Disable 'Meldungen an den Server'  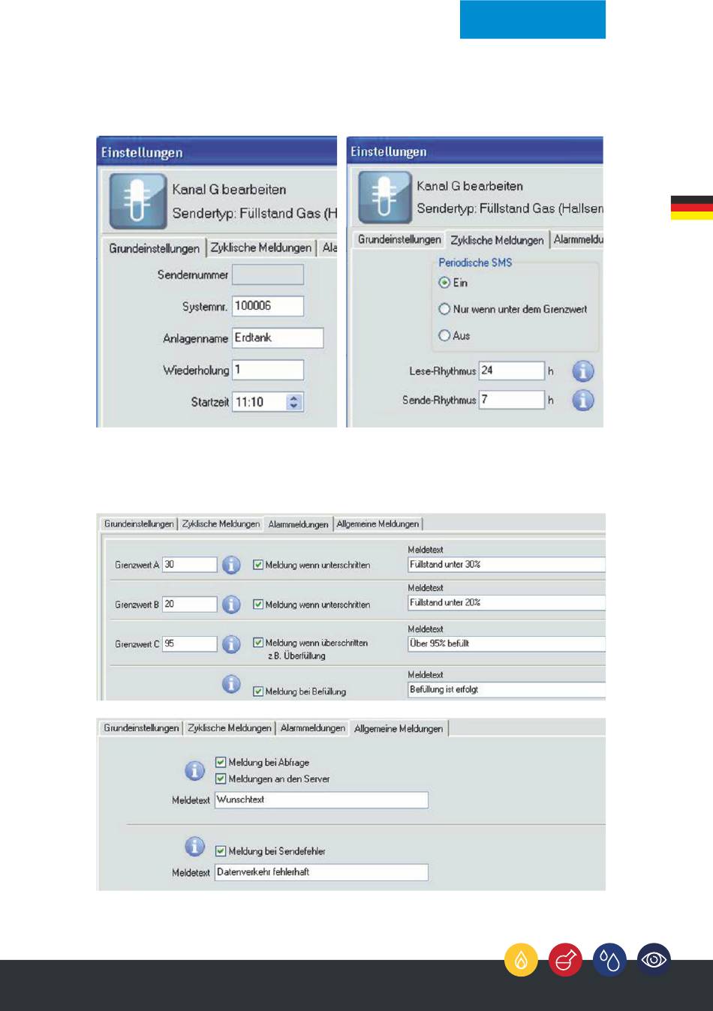221,778
